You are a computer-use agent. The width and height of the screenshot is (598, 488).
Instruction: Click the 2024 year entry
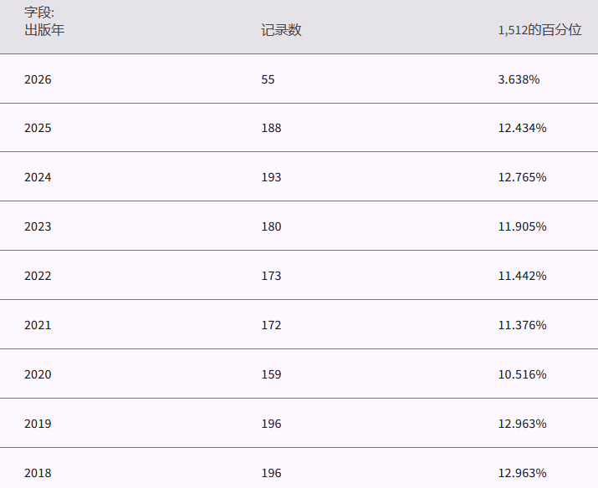pos(38,177)
